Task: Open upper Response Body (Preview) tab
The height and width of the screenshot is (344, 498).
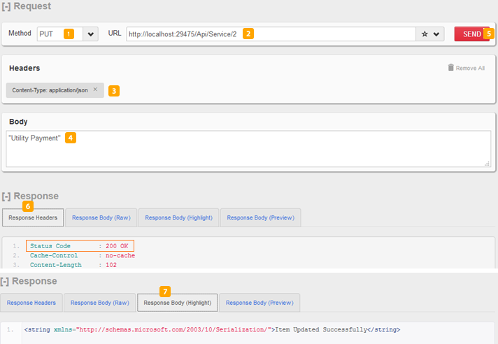Action: [x=261, y=217]
